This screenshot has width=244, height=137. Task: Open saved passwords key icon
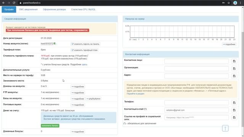coord(223,3)
